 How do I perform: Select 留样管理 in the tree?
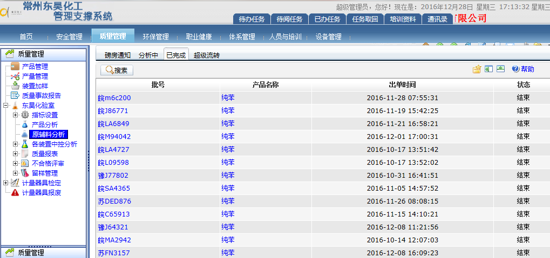click(x=44, y=173)
